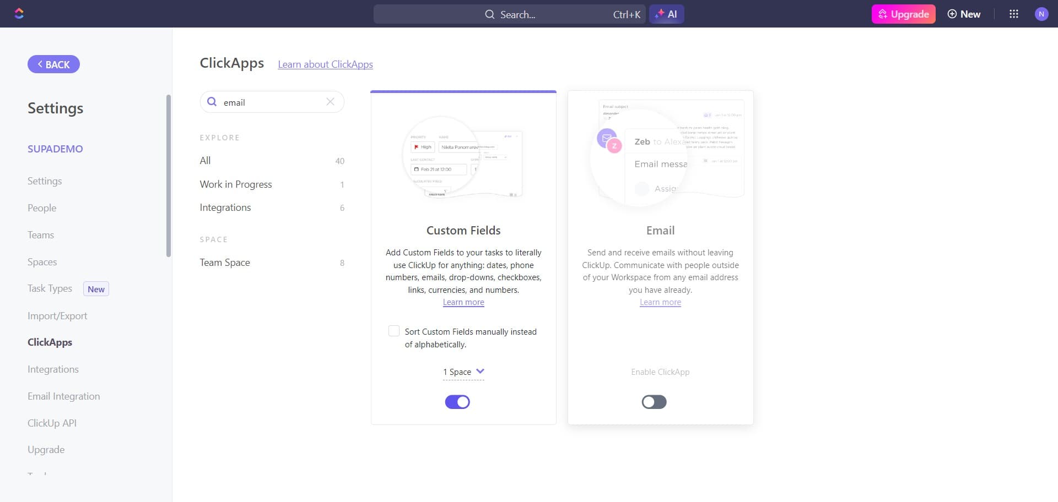Click Learn more under the Email description
Image resolution: width=1058 pixels, height=502 pixels.
(660, 302)
